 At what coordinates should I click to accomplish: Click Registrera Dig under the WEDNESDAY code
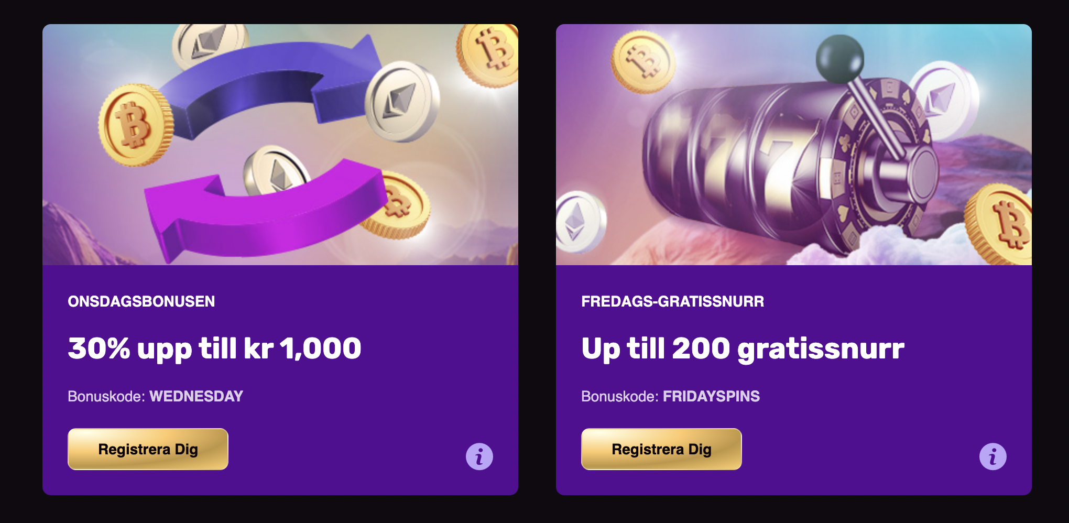tap(148, 449)
